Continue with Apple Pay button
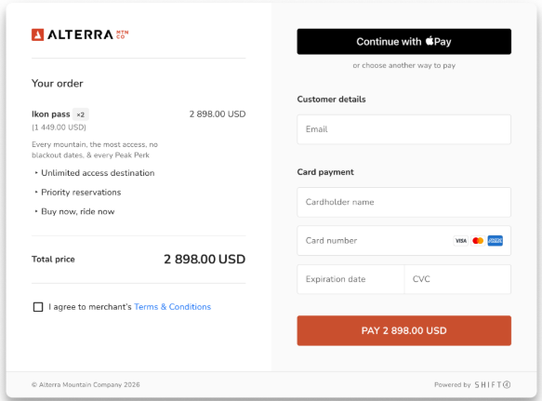Viewport: 542px width, 401px height. click(403, 42)
